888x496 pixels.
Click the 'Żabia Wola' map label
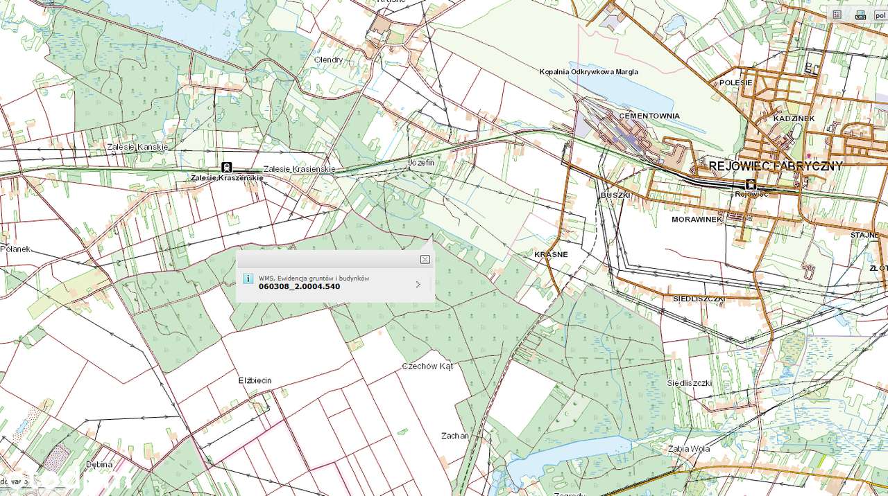pos(689,448)
